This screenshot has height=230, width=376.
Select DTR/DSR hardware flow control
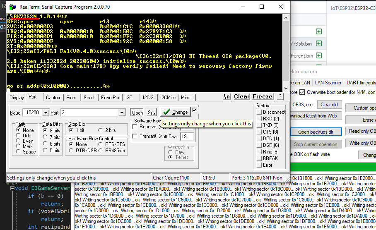coord(71,151)
